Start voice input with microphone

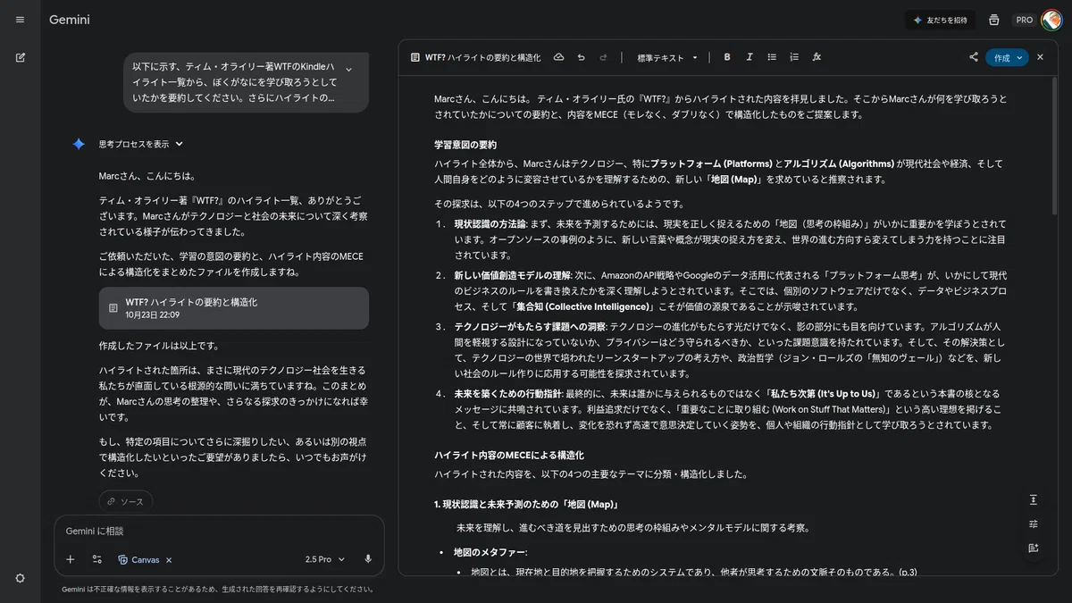click(x=367, y=559)
